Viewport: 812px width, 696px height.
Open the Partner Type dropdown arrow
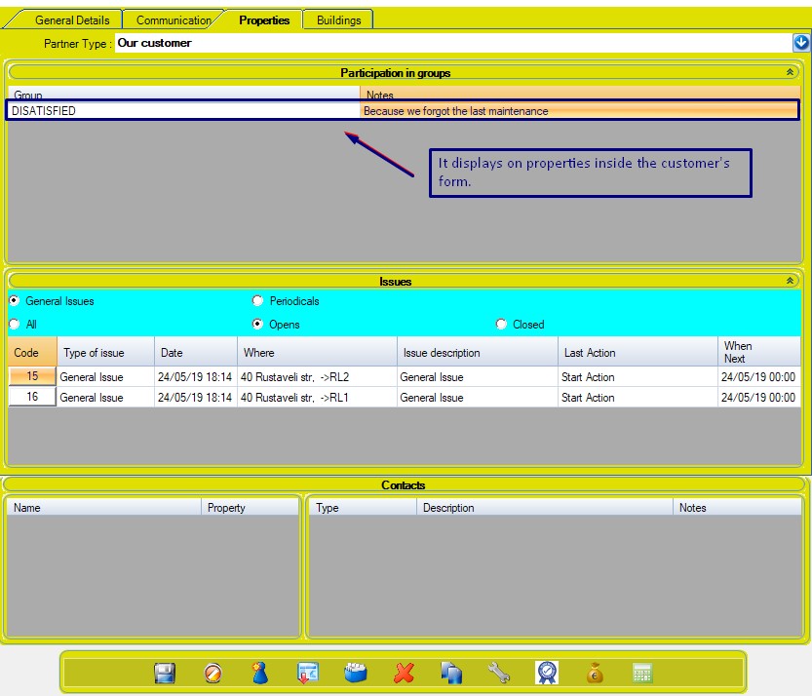(x=801, y=43)
